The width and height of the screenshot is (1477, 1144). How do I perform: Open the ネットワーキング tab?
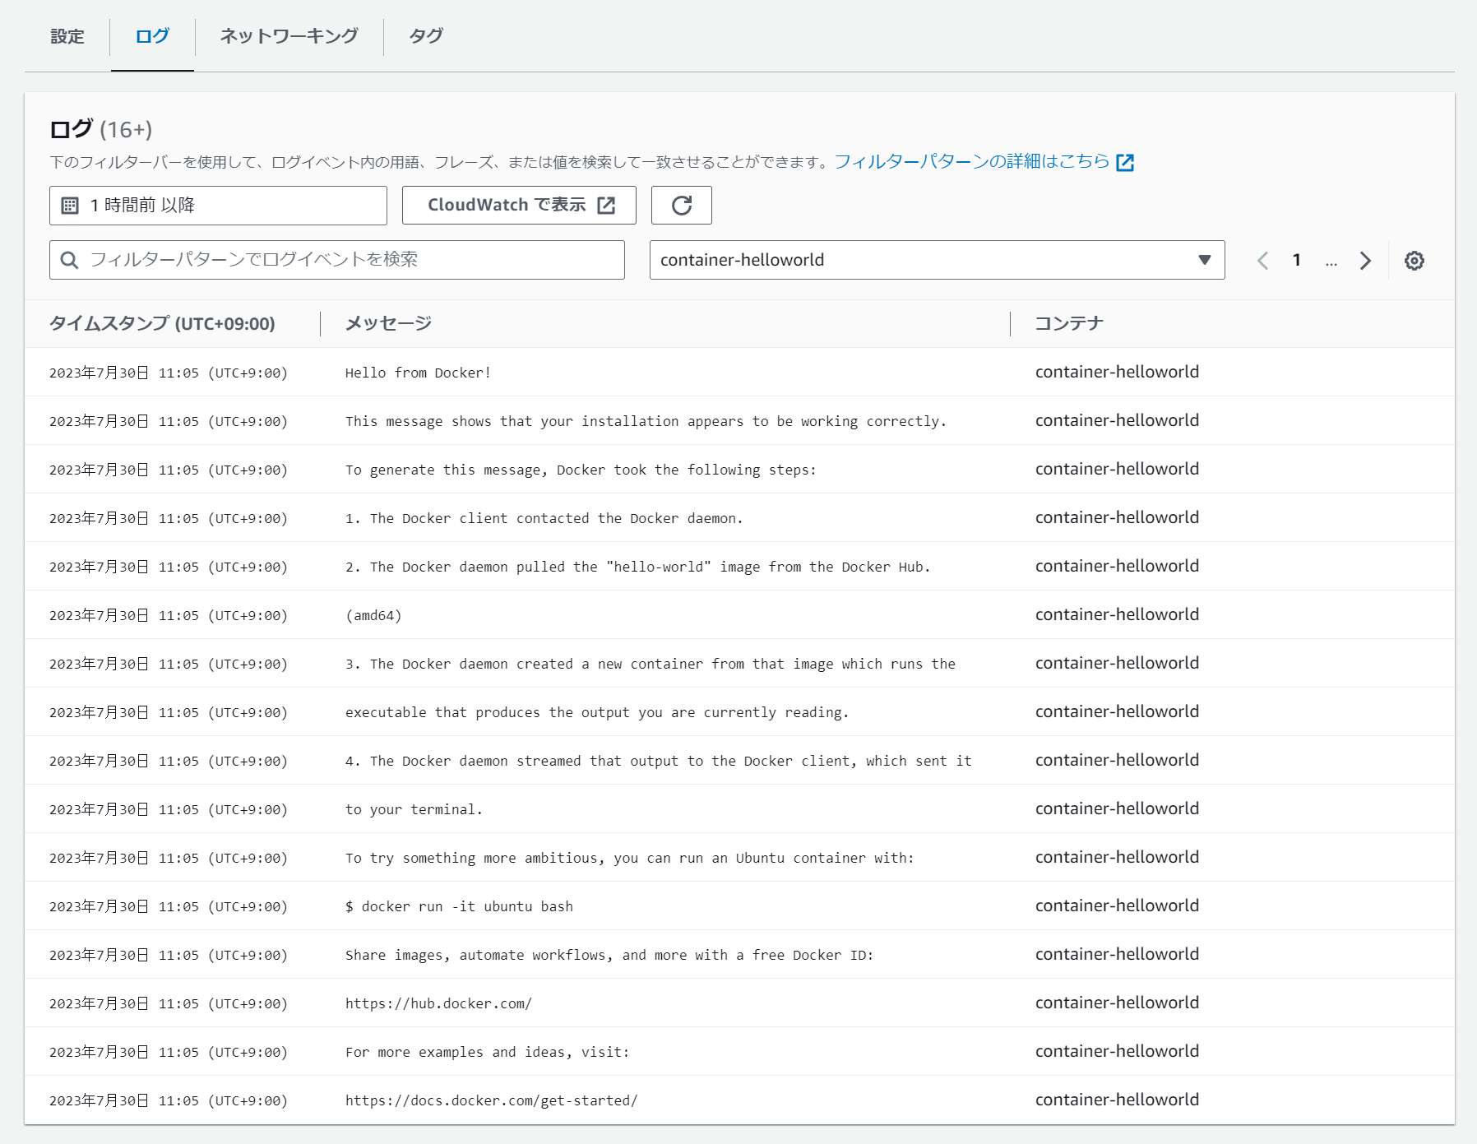point(289,36)
